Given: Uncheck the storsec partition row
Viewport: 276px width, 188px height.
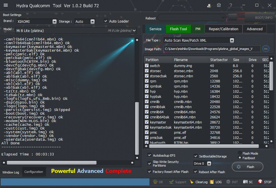Looking at the screenshot, I should coord(147,71).
